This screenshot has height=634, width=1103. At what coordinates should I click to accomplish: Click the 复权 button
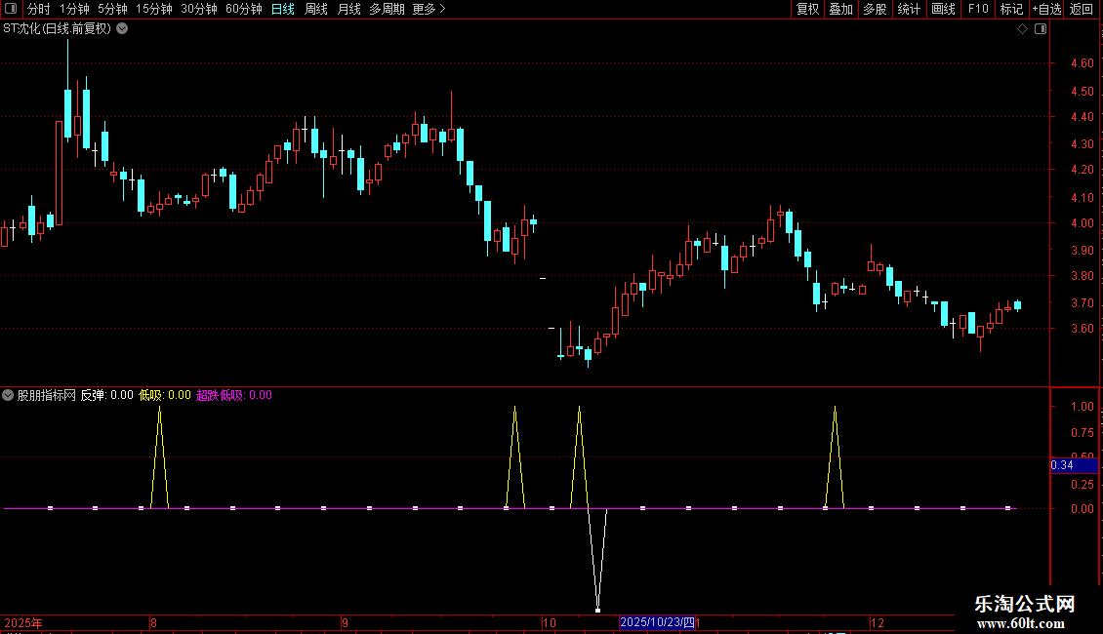tap(807, 9)
